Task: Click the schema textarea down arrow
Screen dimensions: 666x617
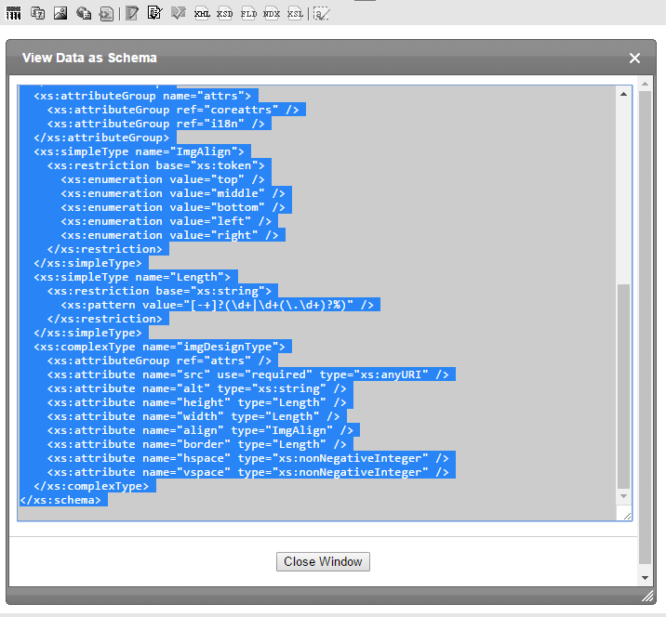Action: (623, 496)
